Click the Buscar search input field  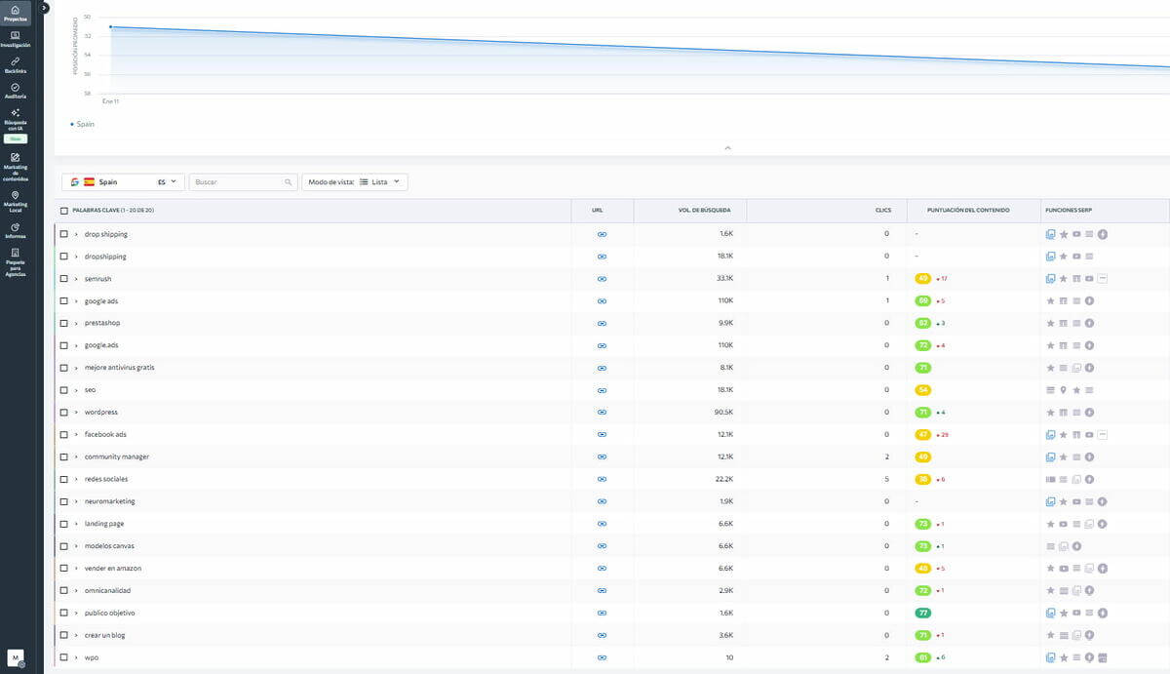pyautogui.click(x=237, y=182)
